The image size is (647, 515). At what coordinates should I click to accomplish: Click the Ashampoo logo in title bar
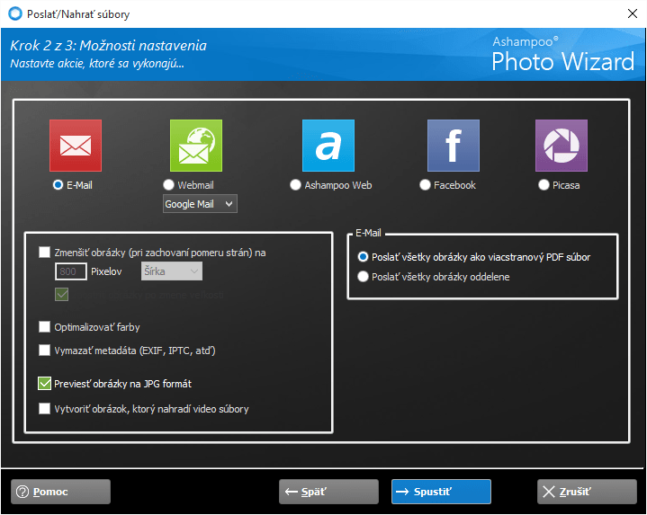click(14, 13)
